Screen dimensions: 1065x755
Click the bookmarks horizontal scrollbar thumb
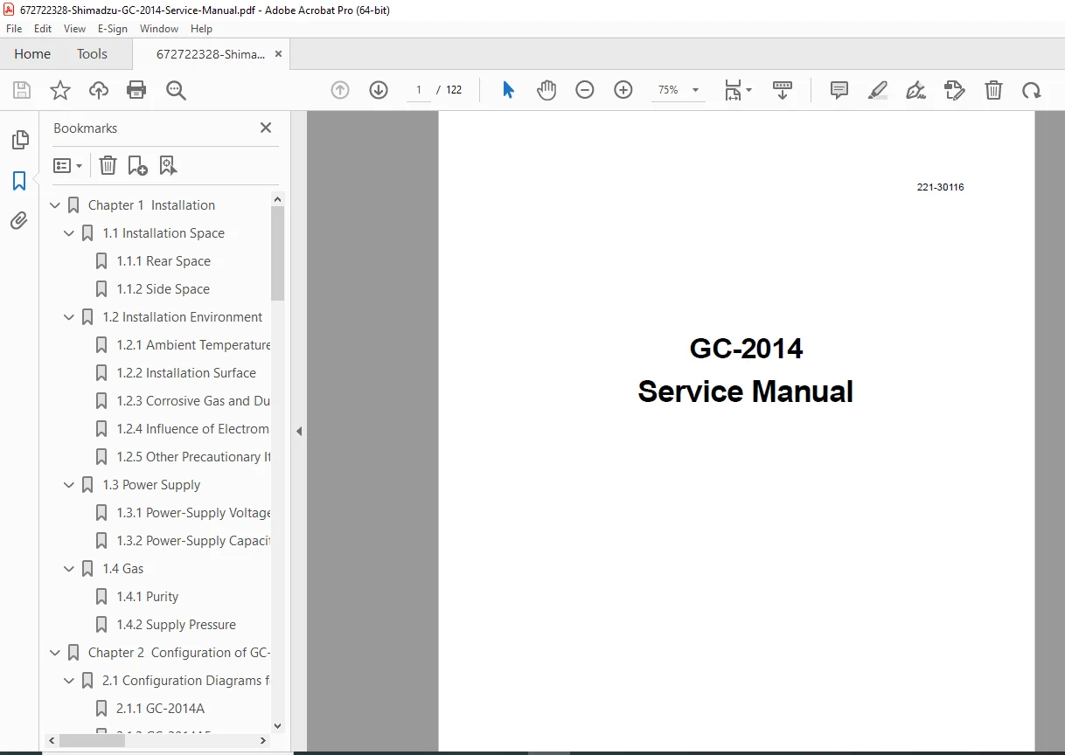pyautogui.click(x=91, y=740)
